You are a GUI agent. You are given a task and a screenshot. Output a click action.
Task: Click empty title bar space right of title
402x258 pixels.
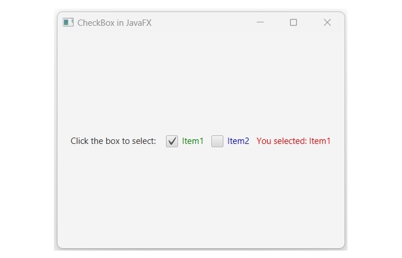click(x=201, y=22)
